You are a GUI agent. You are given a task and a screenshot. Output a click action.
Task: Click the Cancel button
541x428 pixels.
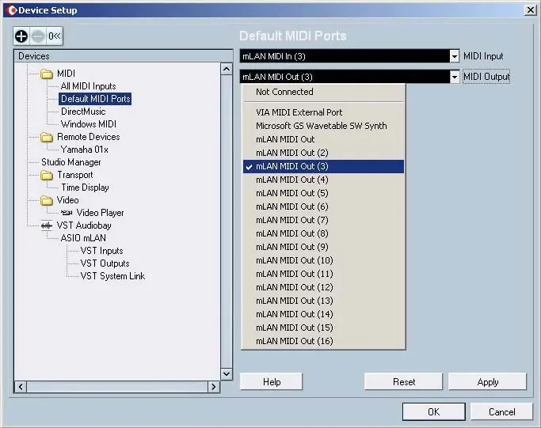coord(501,412)
